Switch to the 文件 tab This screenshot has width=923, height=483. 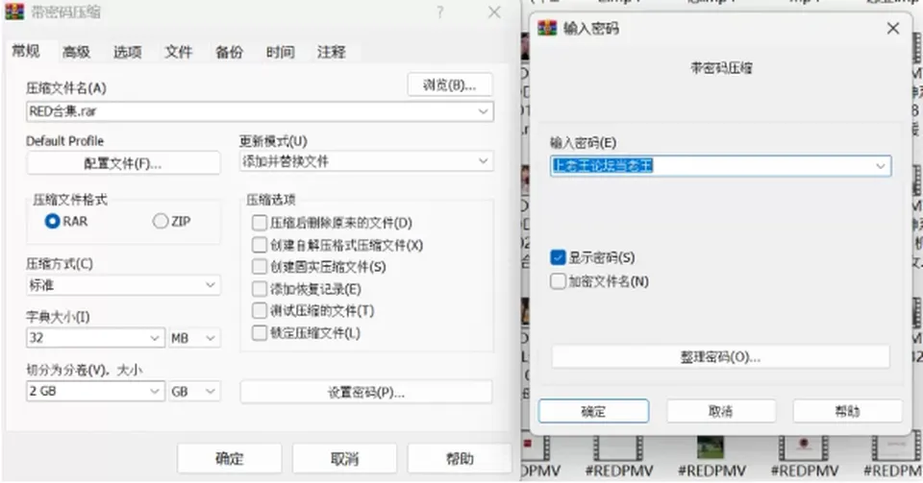[x=179, y=52]
